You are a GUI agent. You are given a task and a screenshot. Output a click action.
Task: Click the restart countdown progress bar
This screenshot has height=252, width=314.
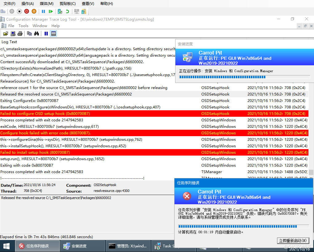[244, 226]
